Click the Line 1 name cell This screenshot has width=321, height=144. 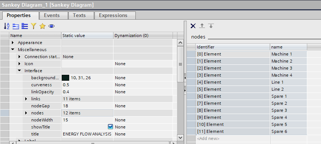pos(288,82)
